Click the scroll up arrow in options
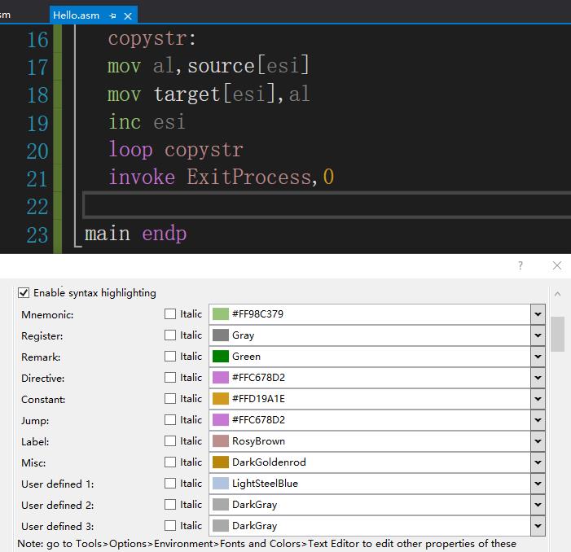 point(557,294)
